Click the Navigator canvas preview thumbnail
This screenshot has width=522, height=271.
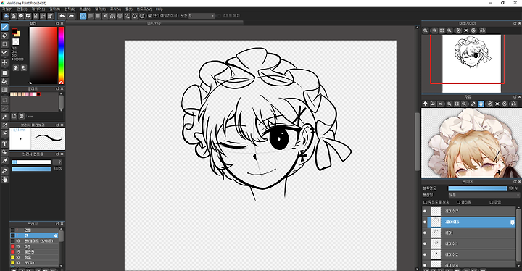[x=471, y=63]
